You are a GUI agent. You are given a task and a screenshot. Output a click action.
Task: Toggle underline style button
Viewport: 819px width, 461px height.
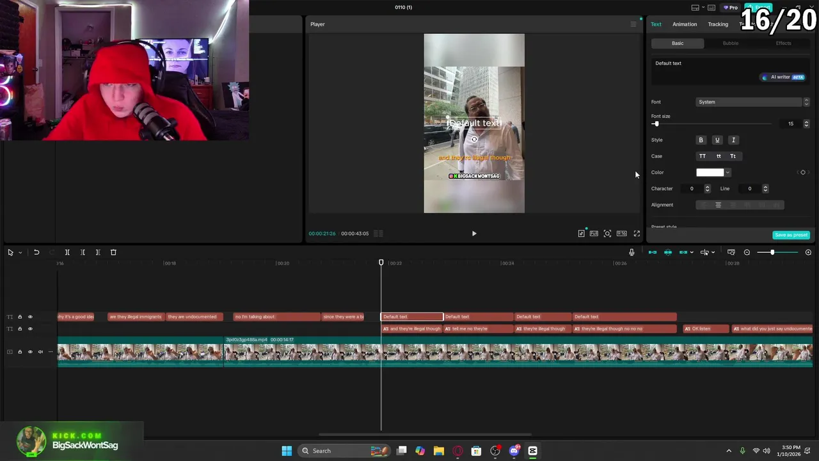coord(717,140)
